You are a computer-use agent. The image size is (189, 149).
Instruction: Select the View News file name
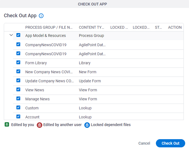pos(34,90)
